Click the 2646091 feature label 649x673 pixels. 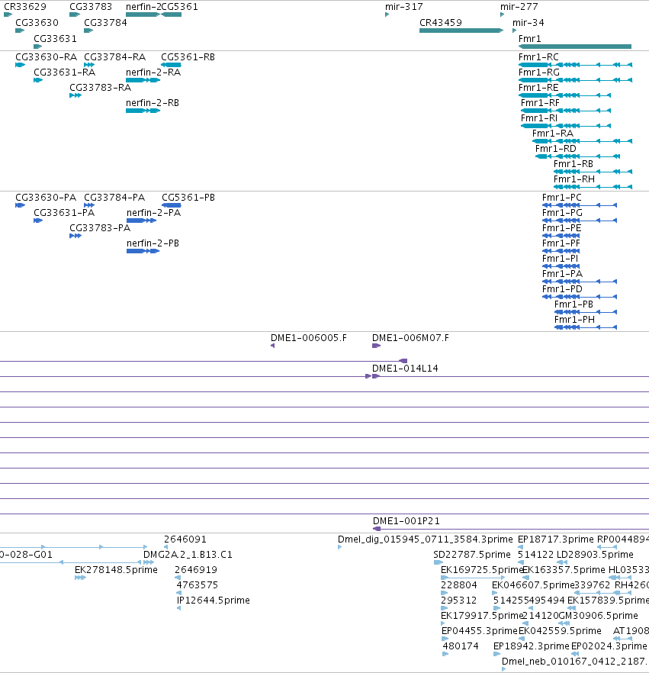pos(185,539)
